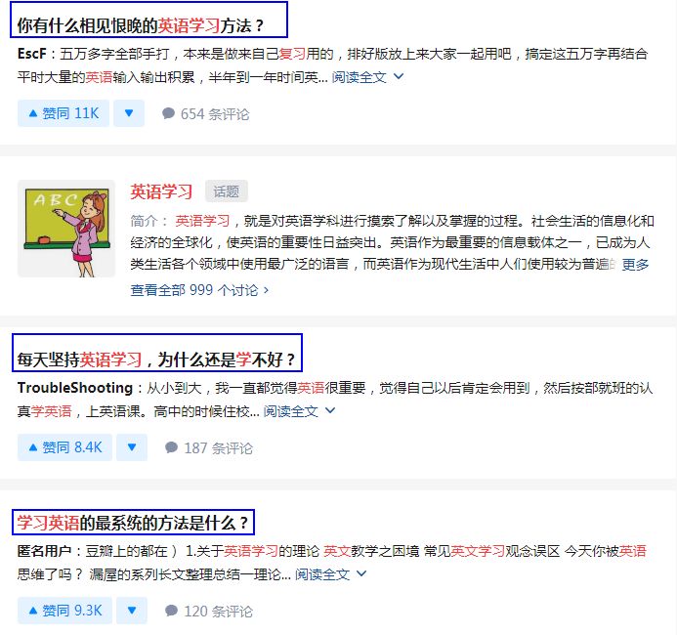Open question 每天坚持英语学习，为什么还是学不好

156,360
